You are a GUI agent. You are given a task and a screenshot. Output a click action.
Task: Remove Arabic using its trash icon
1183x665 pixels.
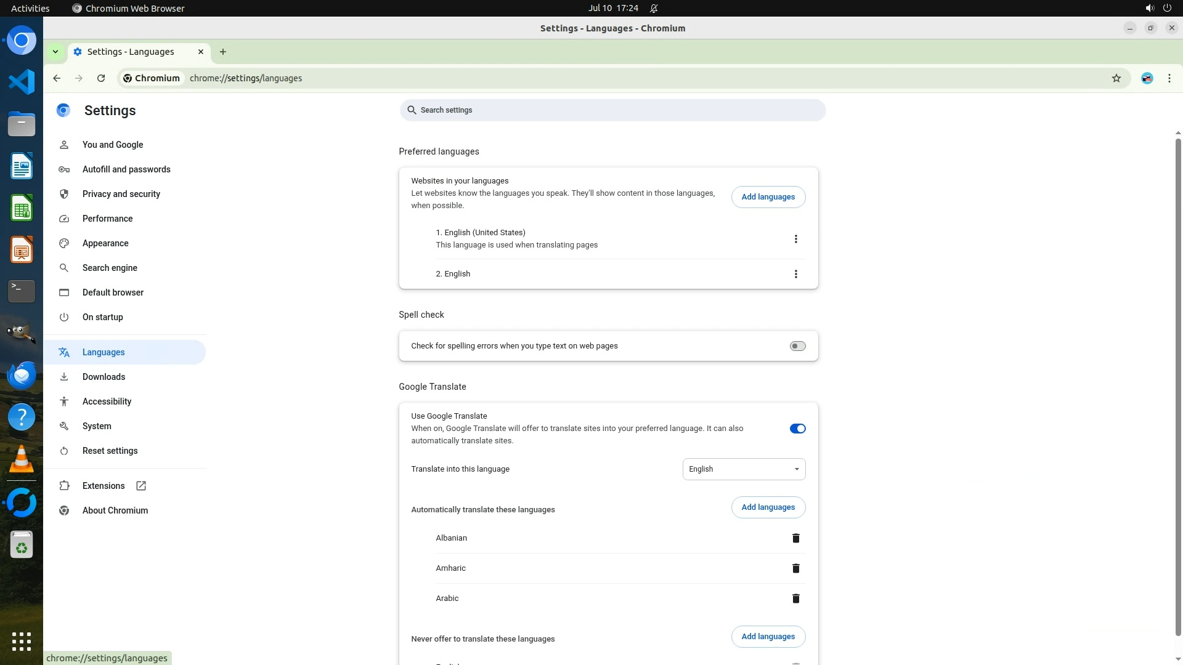coord(795,598)
